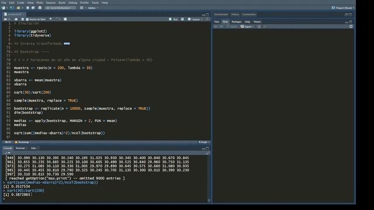The width and height of the screenshot is (374, 210).
Task: Maximize the console pane
Action: coord(207,148)
